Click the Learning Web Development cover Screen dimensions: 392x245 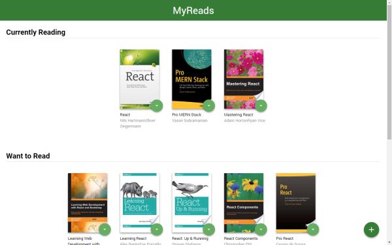88,203
